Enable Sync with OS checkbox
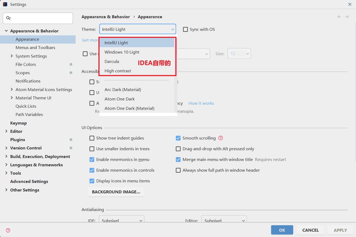Screen dimensions: 356x237 coord(185,29)
